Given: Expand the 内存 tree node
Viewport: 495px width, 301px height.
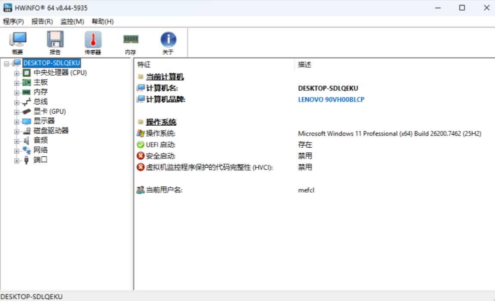Looking at the screenshot, I should coord(16,93).
